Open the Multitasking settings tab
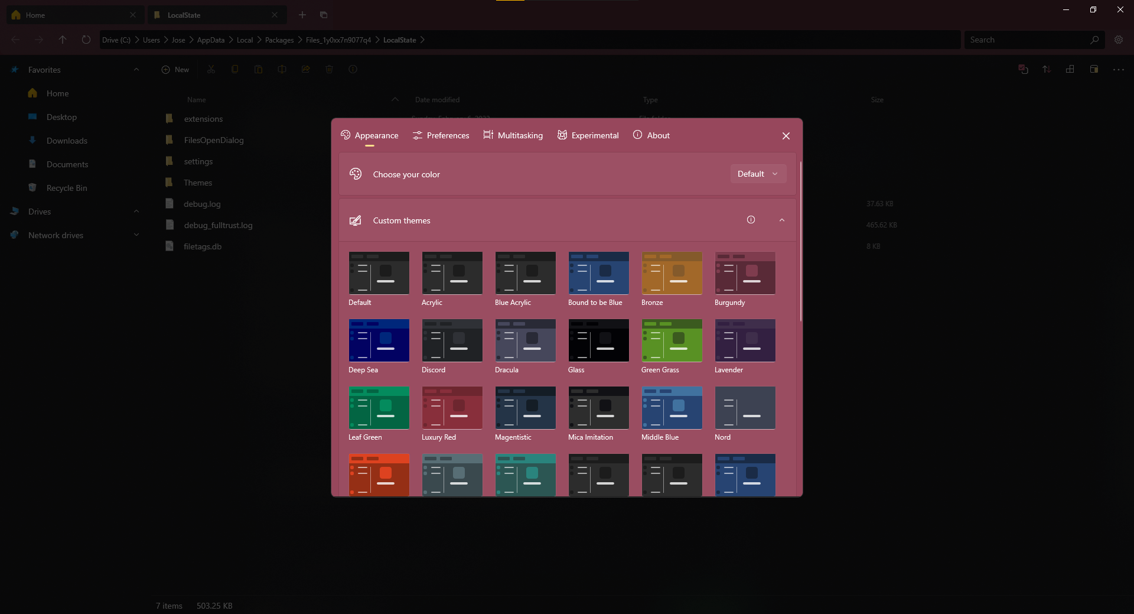 pos(513,135)
